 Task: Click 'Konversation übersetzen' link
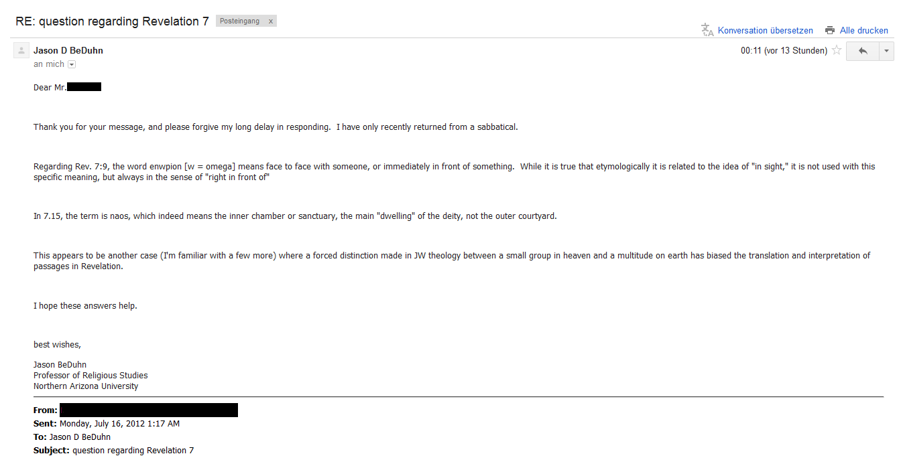tap(765, 30)
